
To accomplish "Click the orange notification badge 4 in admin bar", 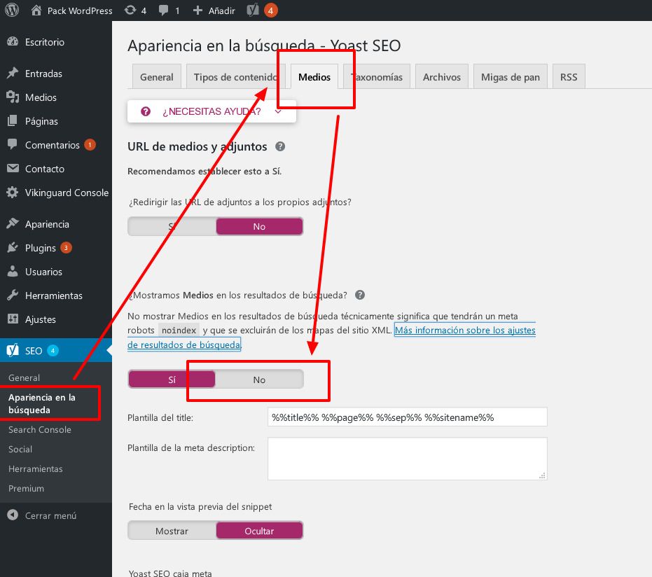I will point(271,11).
